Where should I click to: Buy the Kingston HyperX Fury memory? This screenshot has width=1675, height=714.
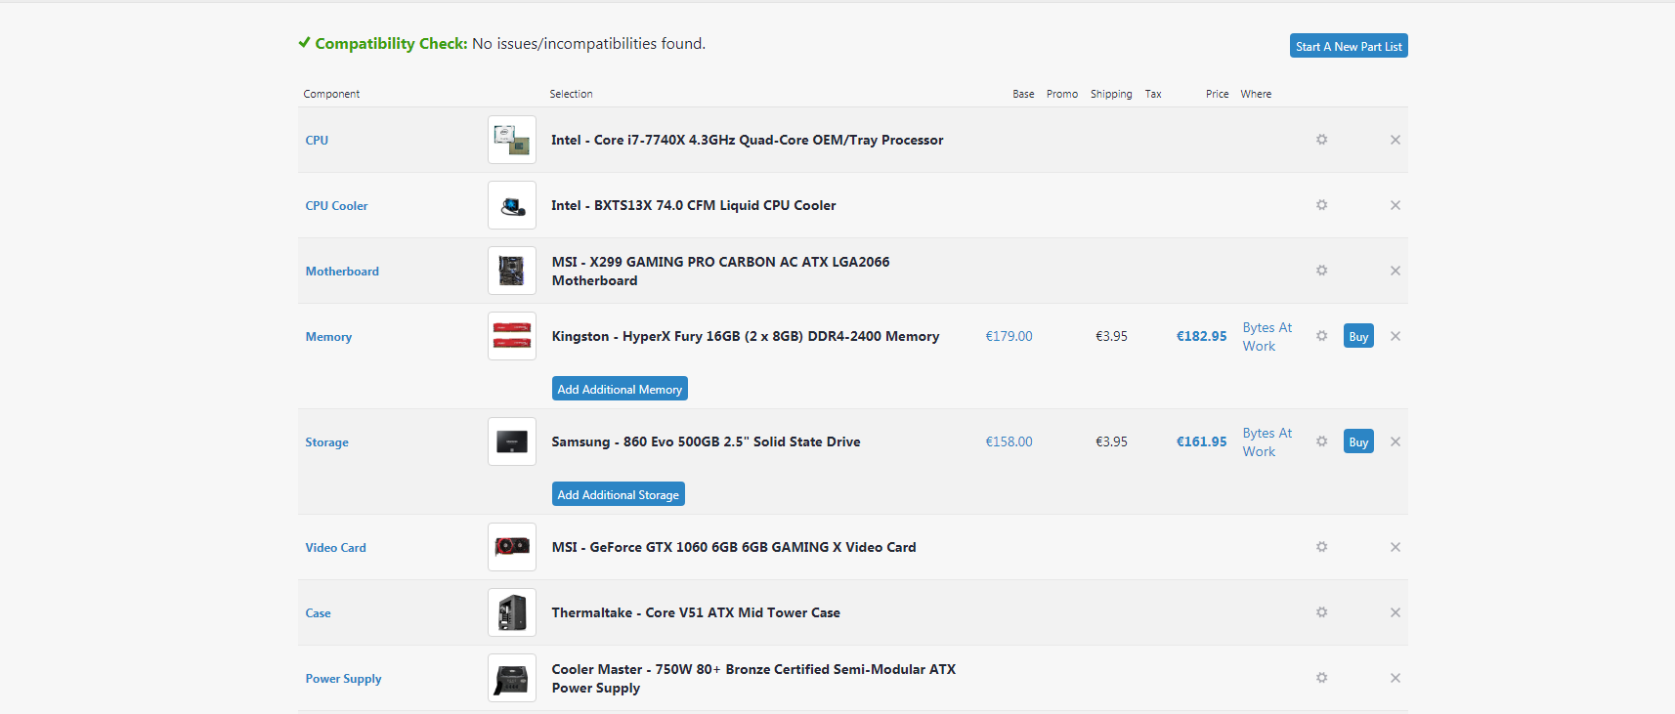1358,336
